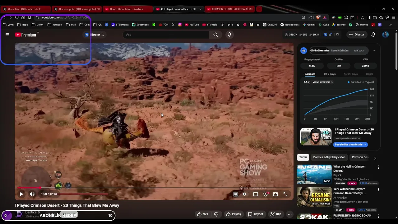Switch to AI Coach tab
This screenshot has width=398, height=224.
pyautogui.click(x=359, y=50)
